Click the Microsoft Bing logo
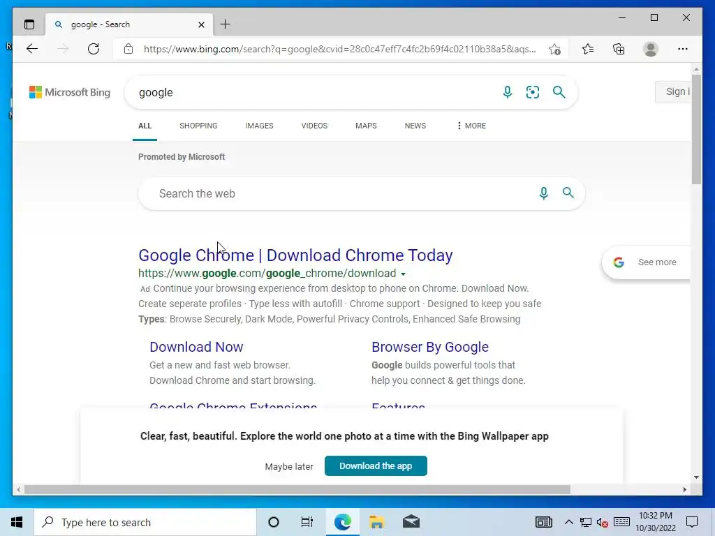This screenshot has width=715, height=536. pyautogui.click(x=70, y=92)
